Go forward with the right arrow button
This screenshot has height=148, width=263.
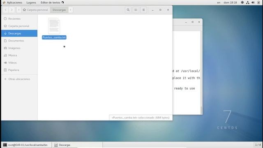(x=12, y=10)
